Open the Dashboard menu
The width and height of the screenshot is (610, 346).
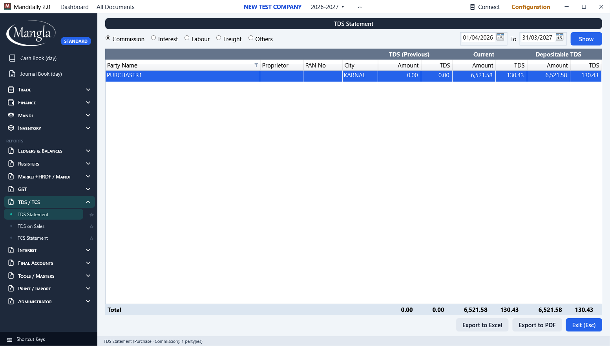(75, 7)
